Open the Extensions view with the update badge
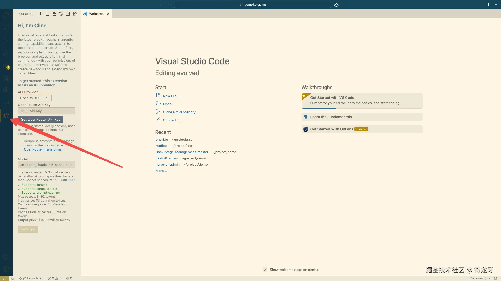The width and height of the screenshot is (501, 281). pyautogui.click(x=6, y=66)
